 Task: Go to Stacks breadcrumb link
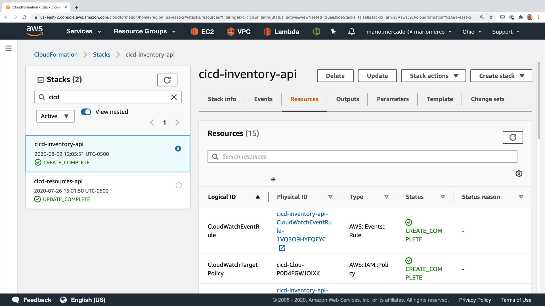pos(102,55)
